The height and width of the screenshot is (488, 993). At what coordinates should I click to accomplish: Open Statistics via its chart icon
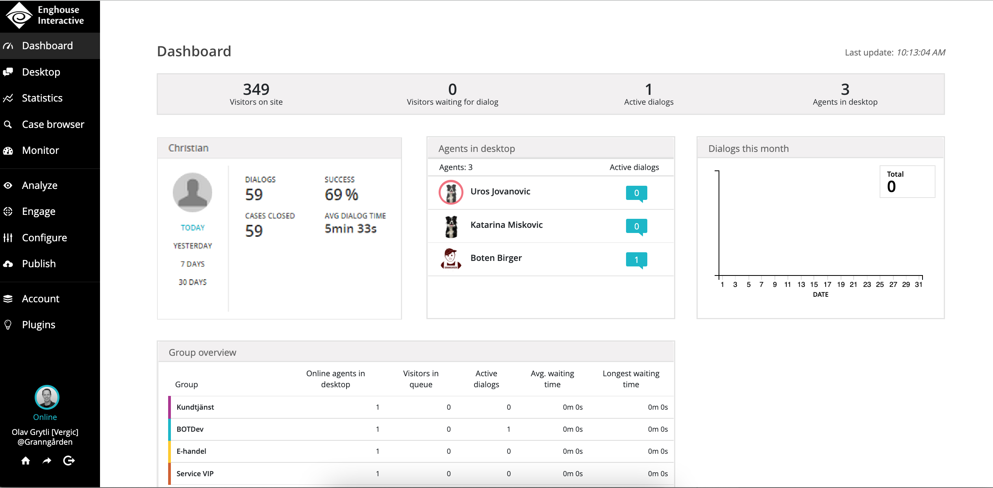8,98
